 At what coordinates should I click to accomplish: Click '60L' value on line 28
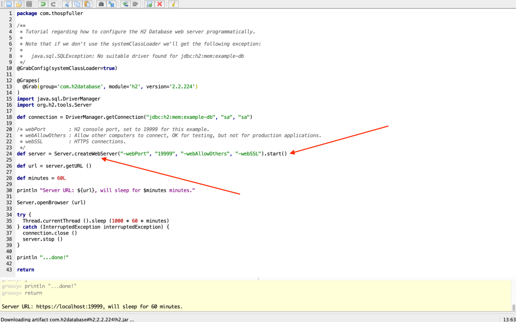pyautogui.click(x=61, y=178)
